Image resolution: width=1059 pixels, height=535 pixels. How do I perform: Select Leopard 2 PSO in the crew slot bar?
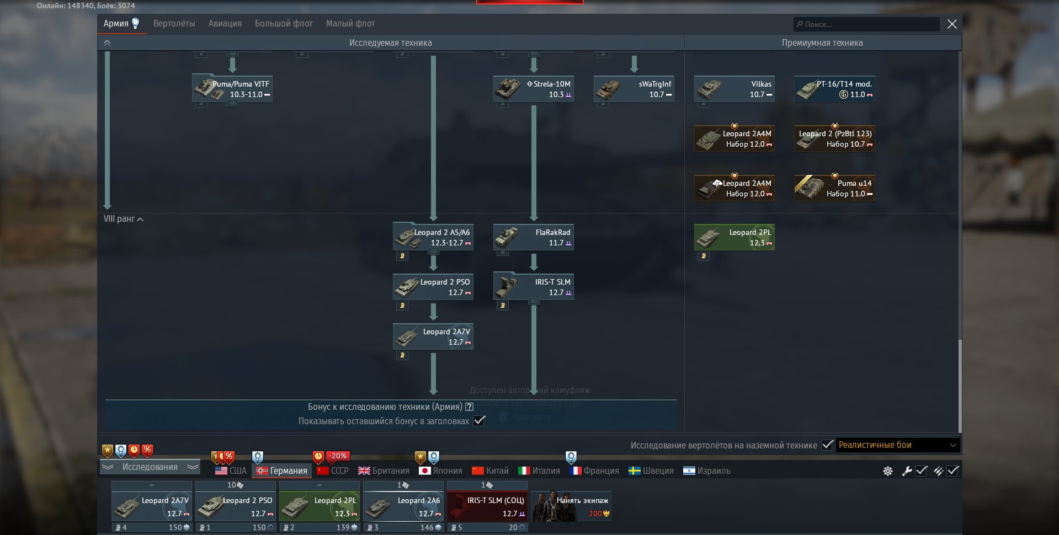click(236, 506)
